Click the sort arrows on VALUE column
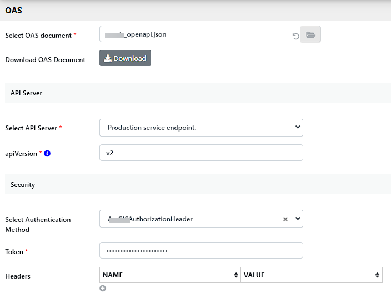This screenshot has width=391, height=293. (x=378, y=275)
